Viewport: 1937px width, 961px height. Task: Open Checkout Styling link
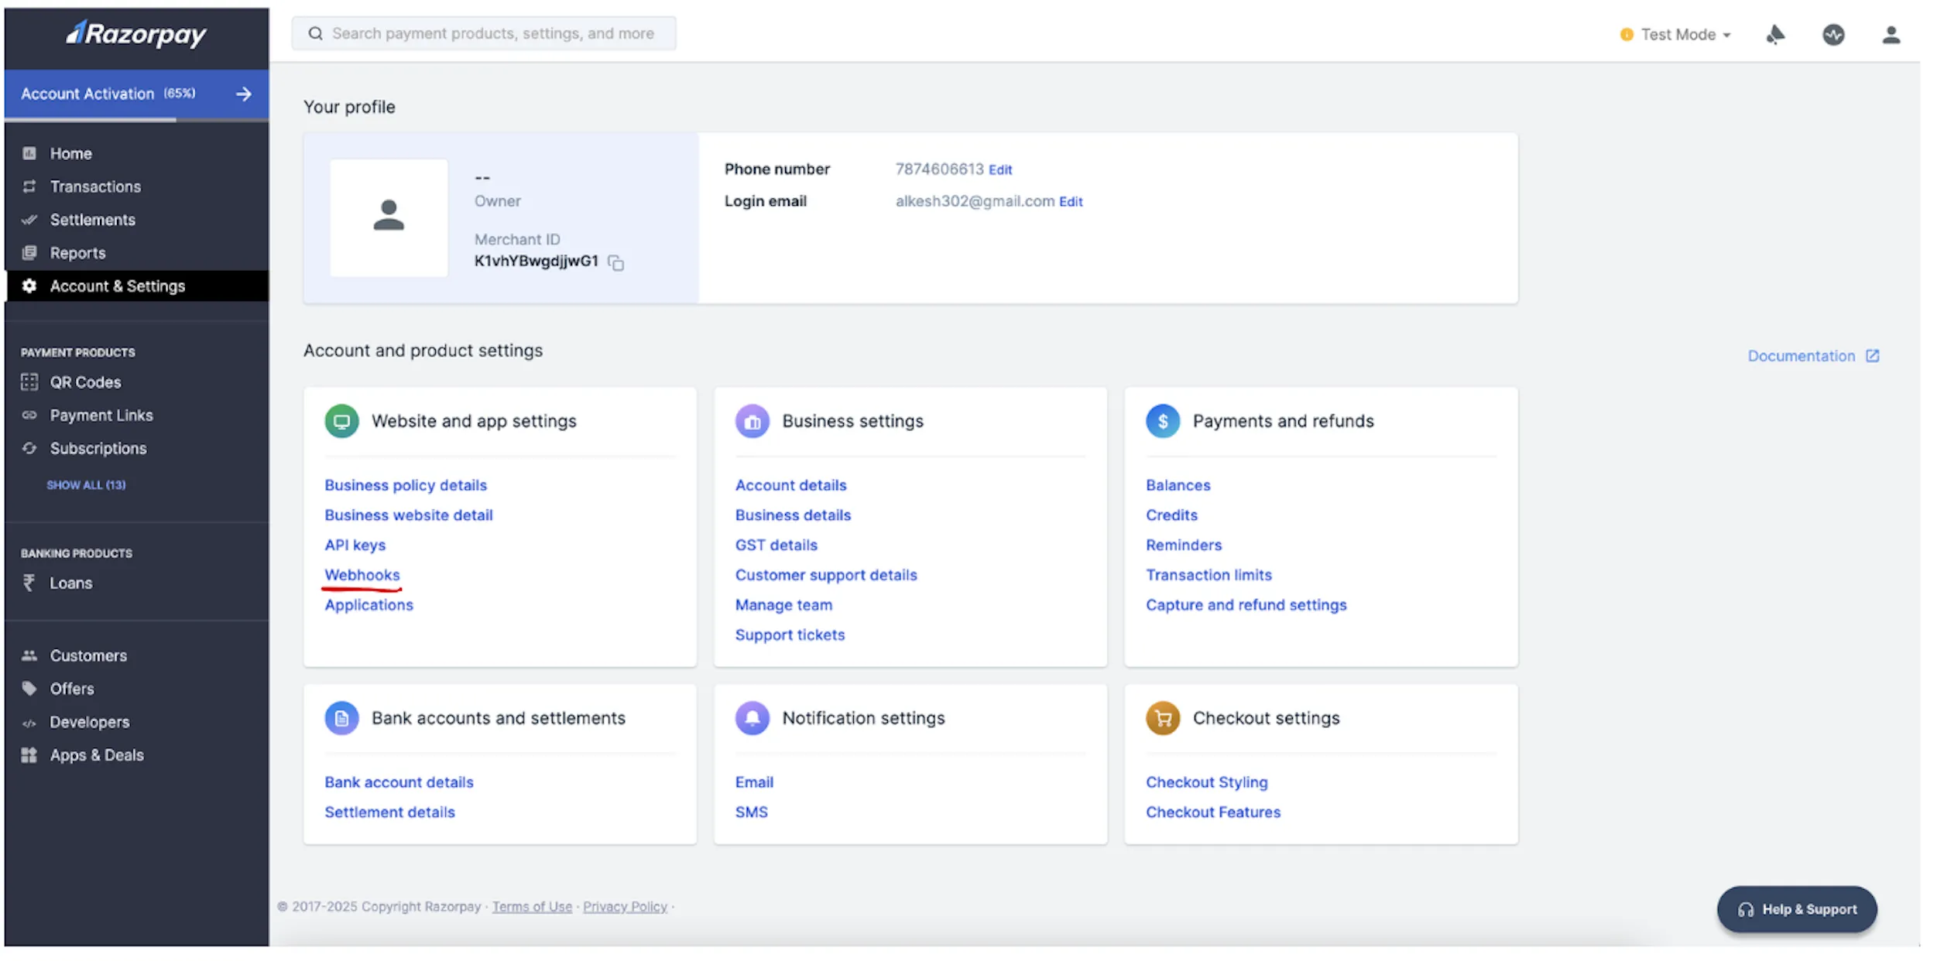click(x=1207, y=782)
